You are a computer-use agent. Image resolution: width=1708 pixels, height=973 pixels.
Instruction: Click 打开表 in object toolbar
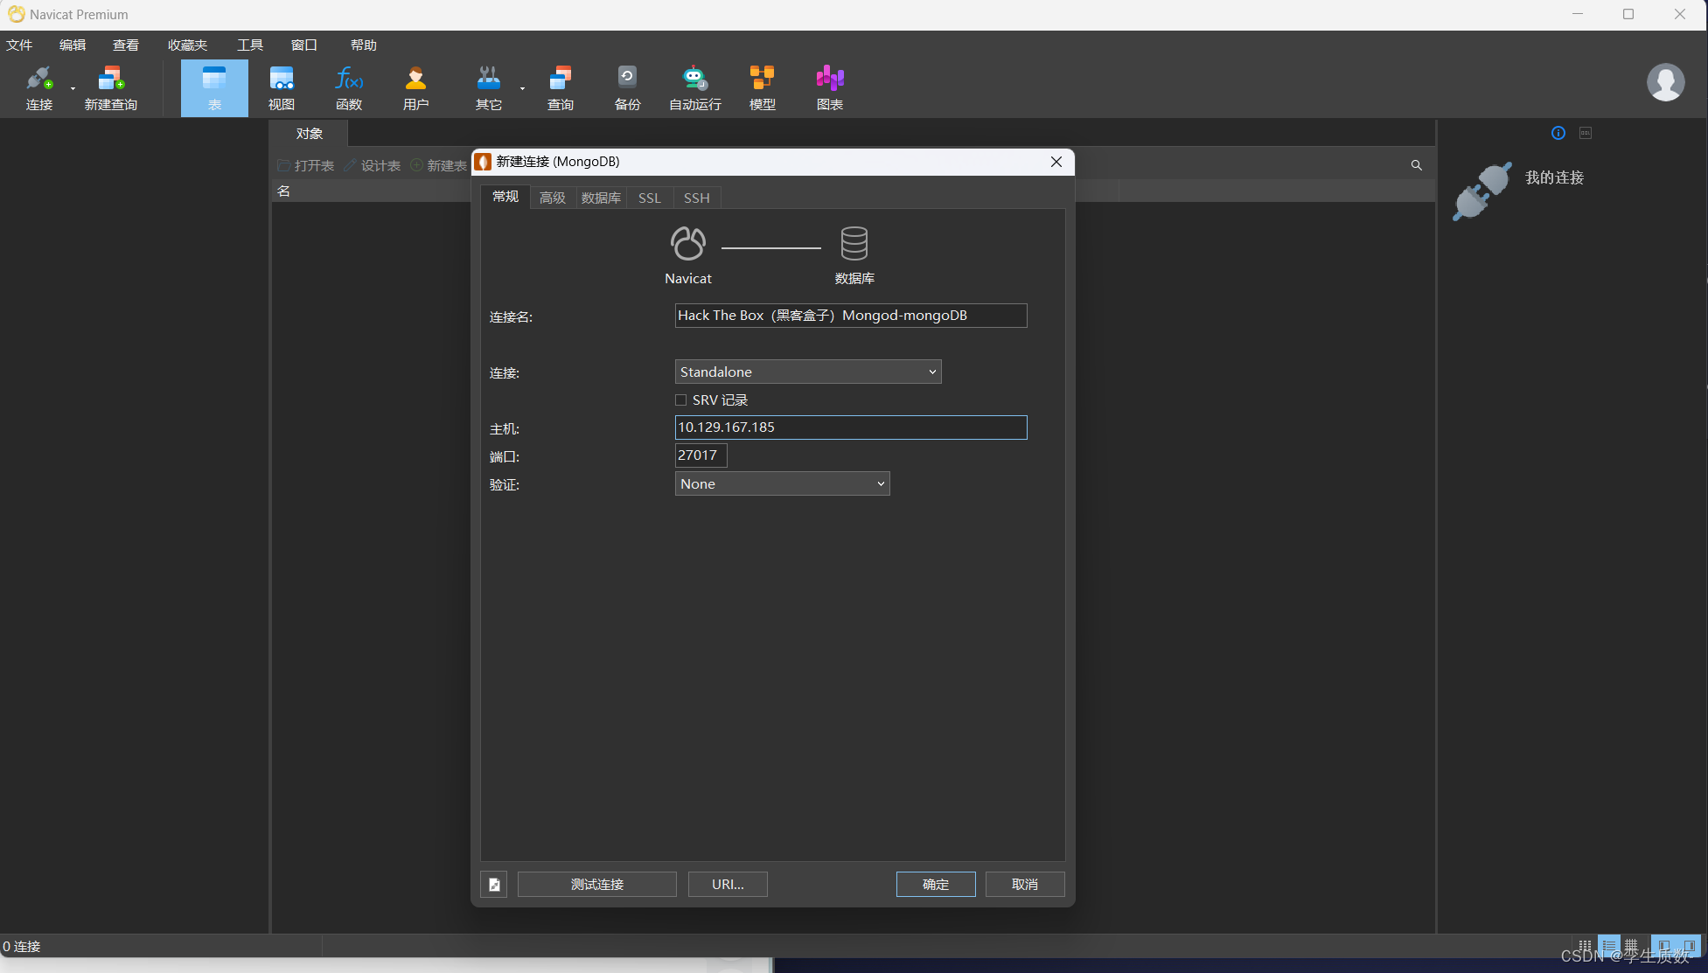pyautogui.click(x=306, y=165)
